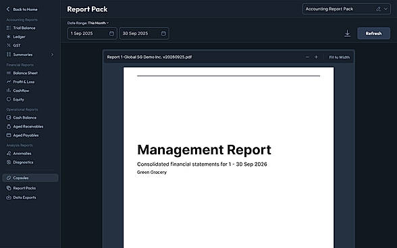The image size is (397, 248).
Task: Click the Aged Payables menu label
Action: click(x=26, y=135)
